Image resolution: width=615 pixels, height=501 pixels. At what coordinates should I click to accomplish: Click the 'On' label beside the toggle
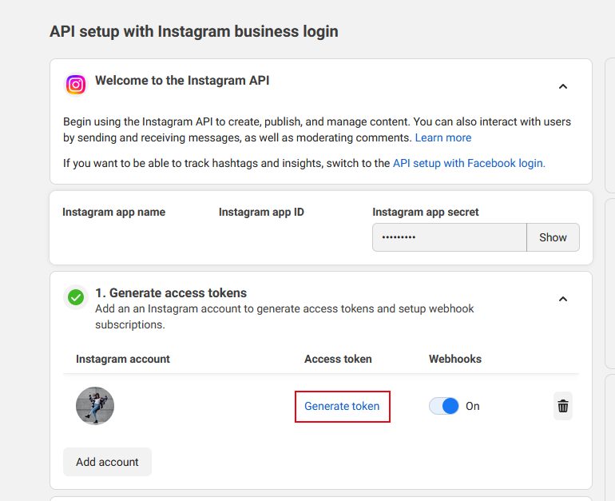[x=473, y=406]
